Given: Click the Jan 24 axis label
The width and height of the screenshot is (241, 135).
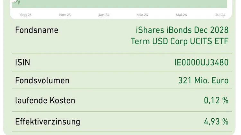Looking at the screenshot, I should pyautogui.click(x=104, y=15).
